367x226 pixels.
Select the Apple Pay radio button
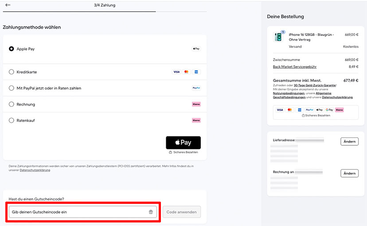coord(12,49)
